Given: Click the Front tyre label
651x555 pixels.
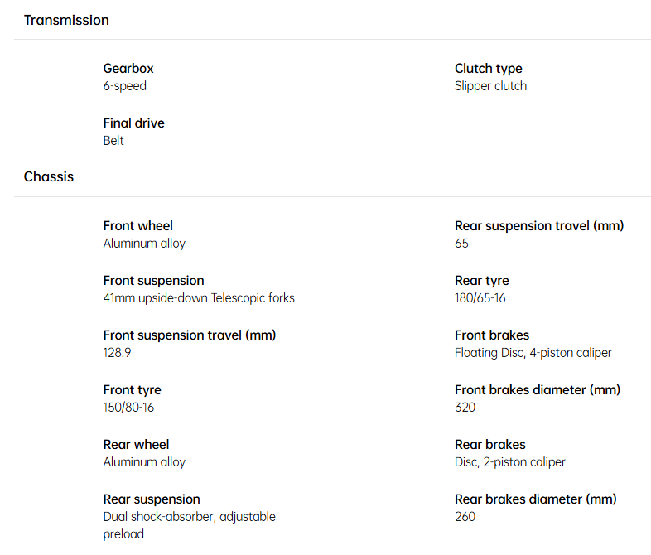Looking at the screenshot, I should [133, 390].
